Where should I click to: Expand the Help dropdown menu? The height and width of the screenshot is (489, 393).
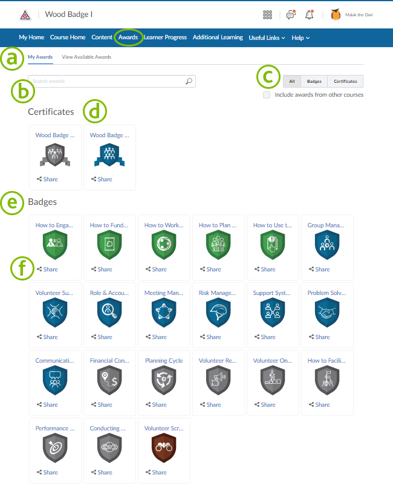point(300,37)
